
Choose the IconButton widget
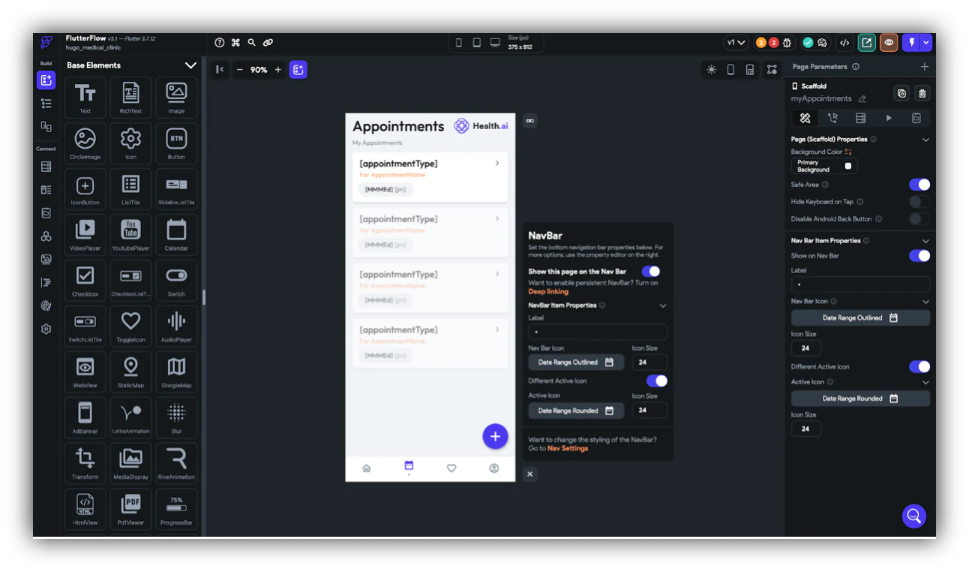tap(85, 189)
